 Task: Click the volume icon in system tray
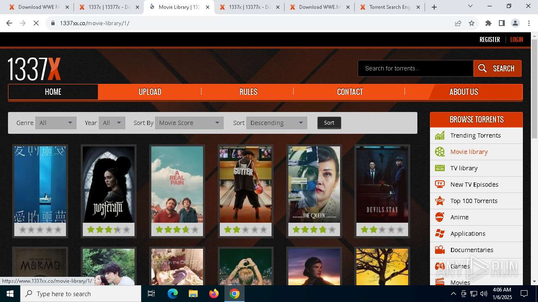[x=484, y=294]
